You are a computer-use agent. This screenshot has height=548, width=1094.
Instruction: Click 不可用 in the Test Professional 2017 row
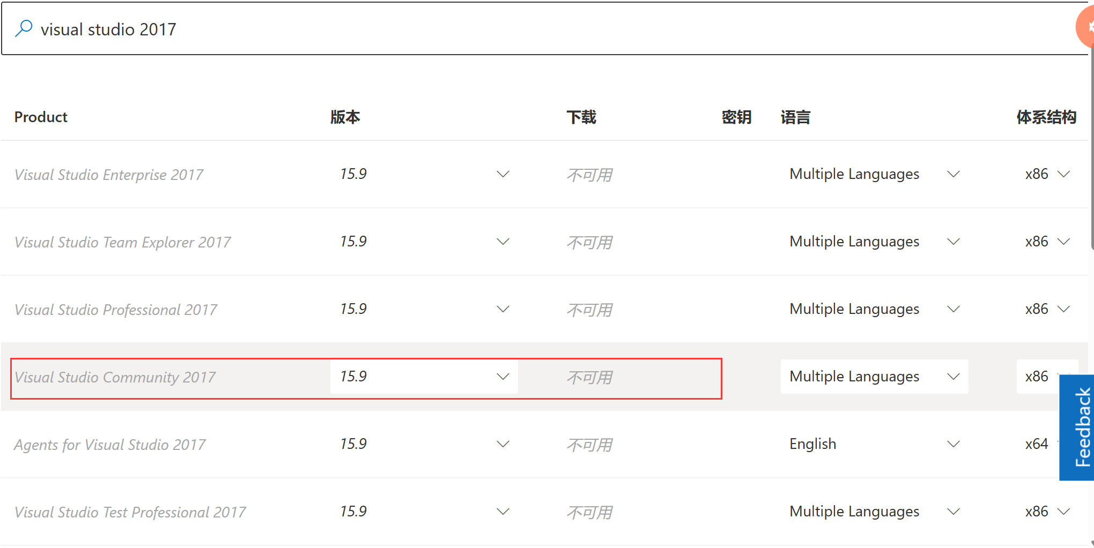tap(589, 512)
